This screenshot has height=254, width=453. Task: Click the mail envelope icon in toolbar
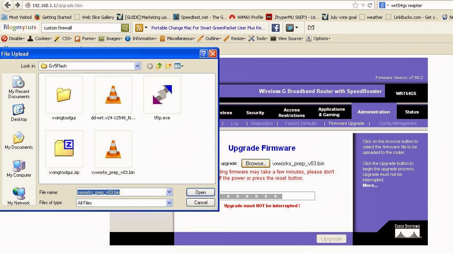[x=311, y=28]
